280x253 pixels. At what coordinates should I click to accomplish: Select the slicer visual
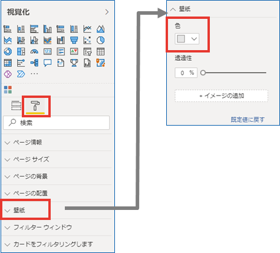(87, 52)
